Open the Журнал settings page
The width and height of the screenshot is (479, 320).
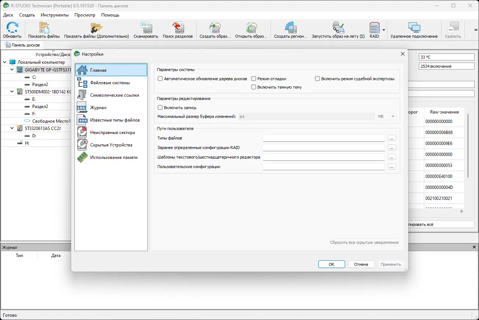[x=111, y=108]
